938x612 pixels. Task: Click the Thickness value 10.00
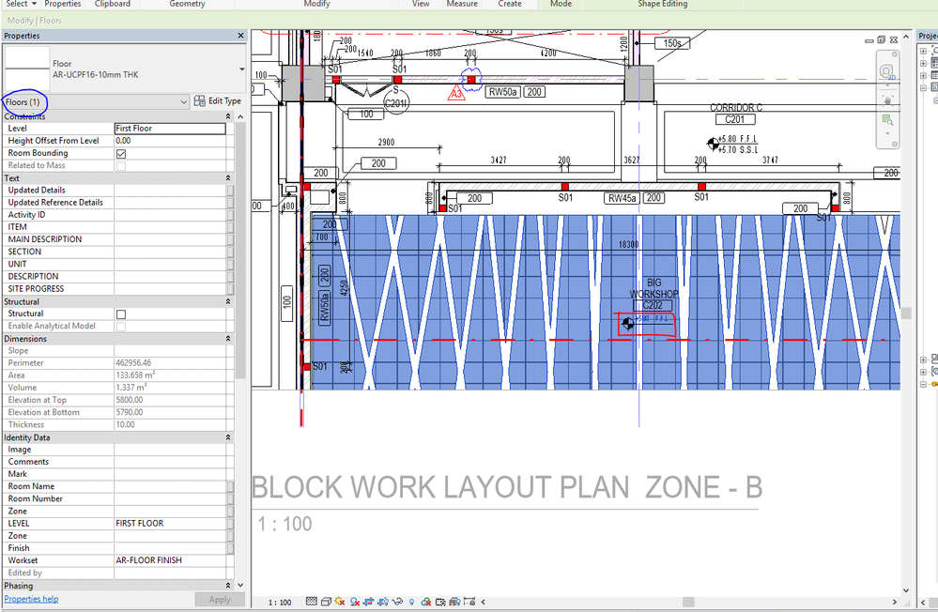[170, 425]
